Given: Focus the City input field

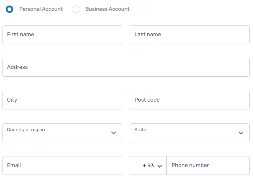Looking at the screenshot, I should [62, 100].
